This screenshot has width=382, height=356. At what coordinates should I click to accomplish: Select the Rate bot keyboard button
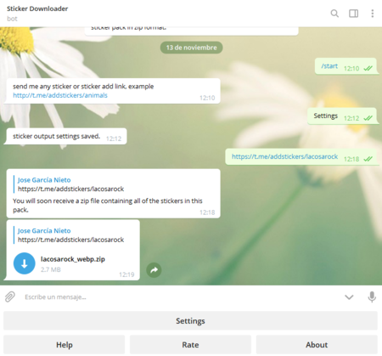coord(190,344)
